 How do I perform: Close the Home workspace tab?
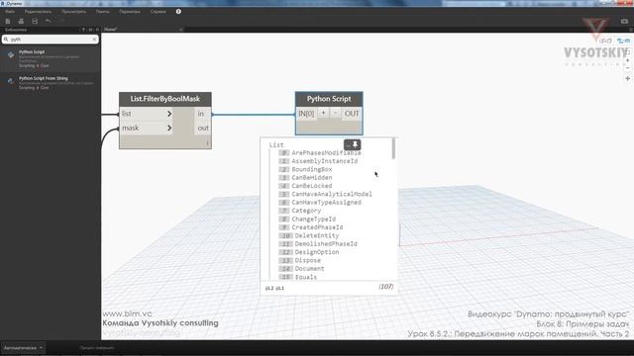[180, 30]
